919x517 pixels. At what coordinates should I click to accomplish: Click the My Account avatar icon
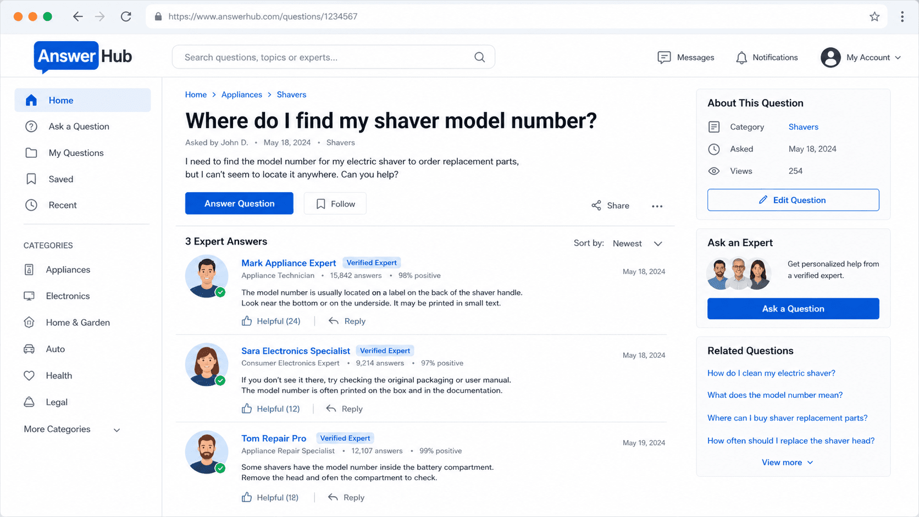831,57
